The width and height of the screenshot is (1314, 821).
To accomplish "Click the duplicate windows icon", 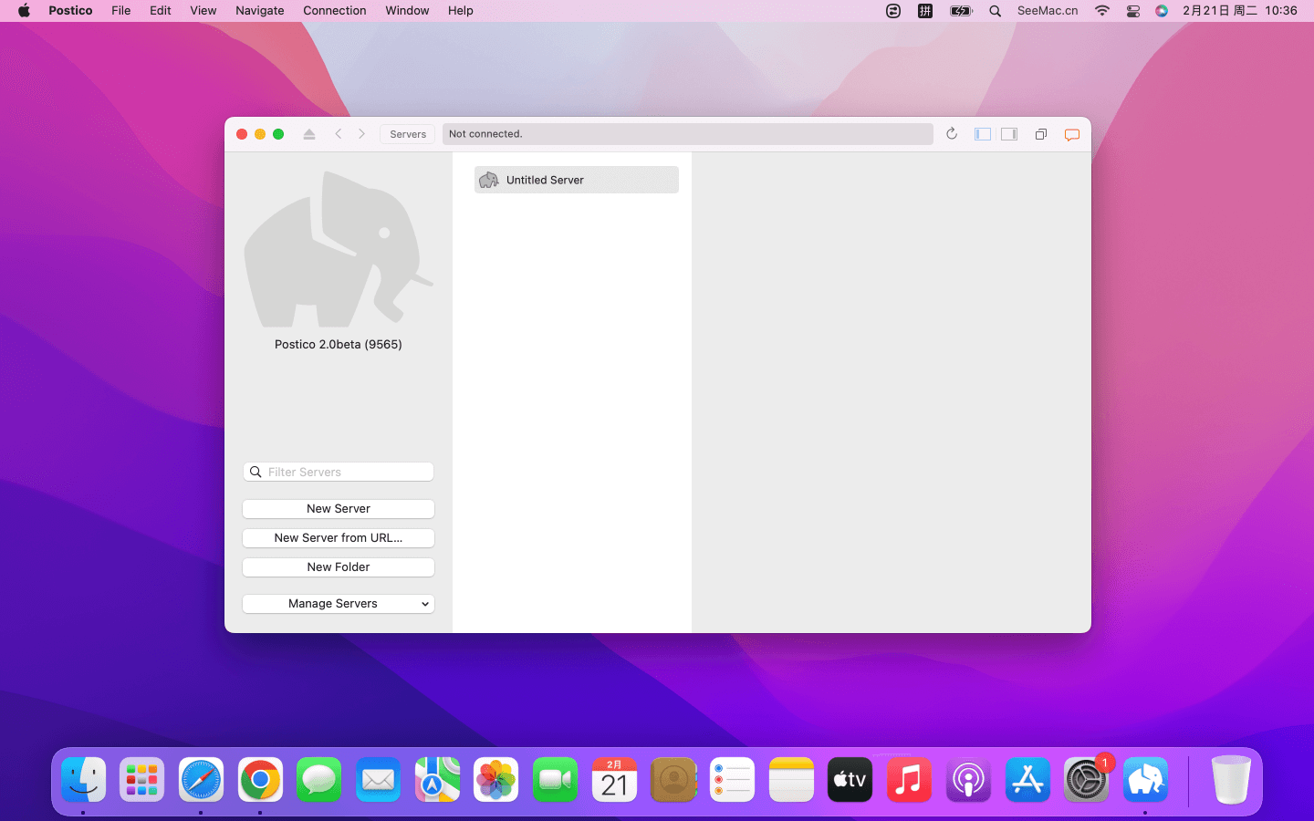I will click(1041, 134).
